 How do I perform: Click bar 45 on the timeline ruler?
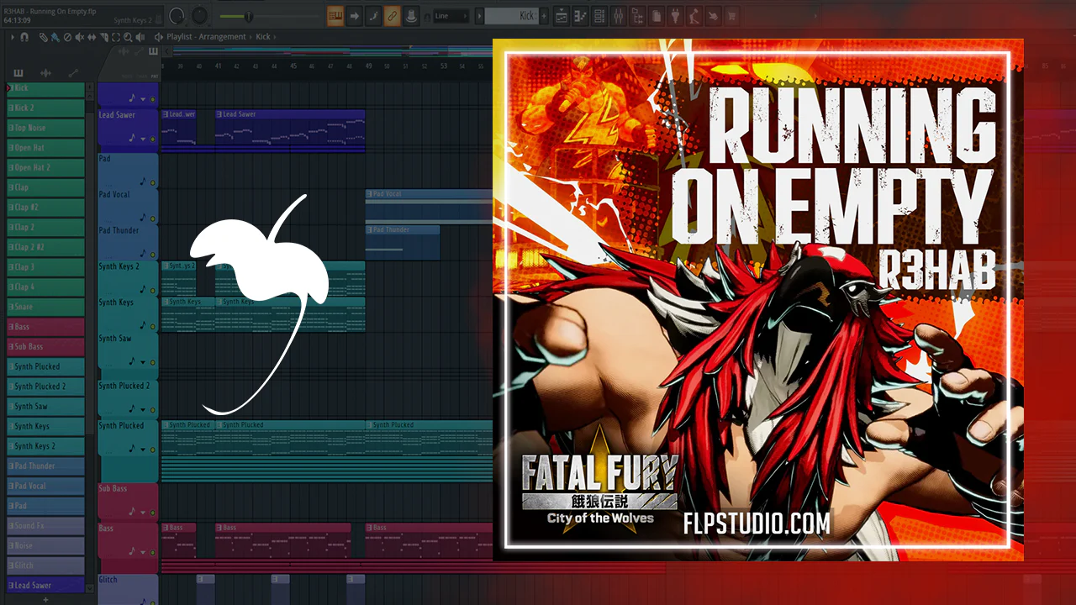pyautogui.click(x=293, y=66)
